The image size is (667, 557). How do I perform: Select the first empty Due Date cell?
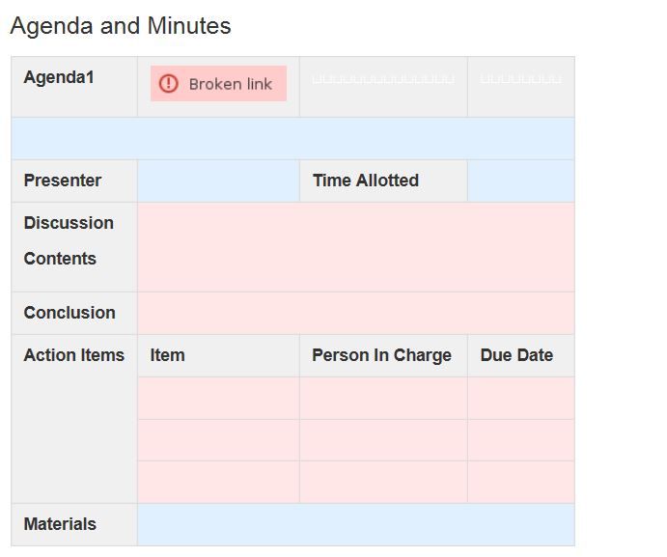coord(520,398)
